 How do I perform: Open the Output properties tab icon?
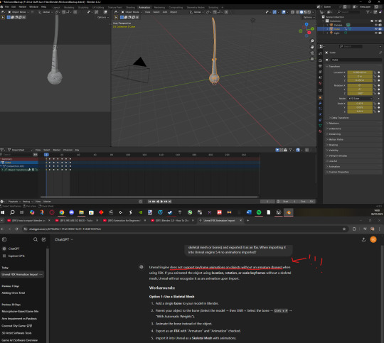pos(320,66)
